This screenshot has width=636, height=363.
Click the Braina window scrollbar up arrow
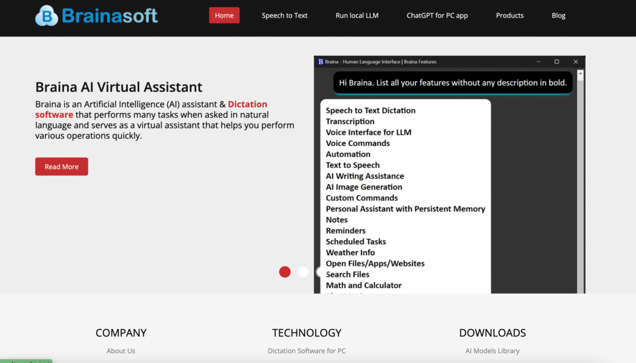coord(581,74)
